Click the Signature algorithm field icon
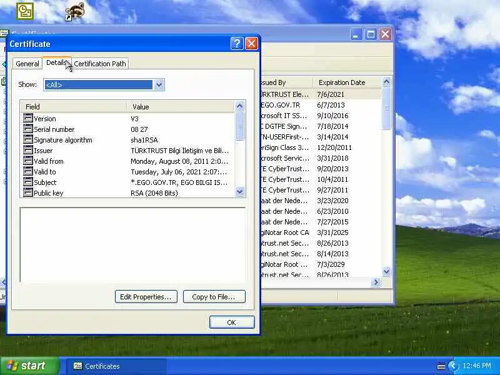This screenshot has width=500, height=375. coord(28,139)
